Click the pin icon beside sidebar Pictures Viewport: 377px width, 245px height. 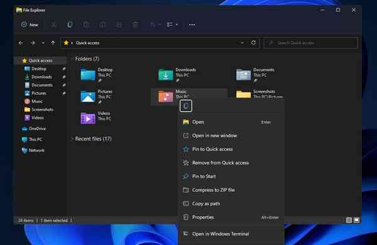[64, 93]
